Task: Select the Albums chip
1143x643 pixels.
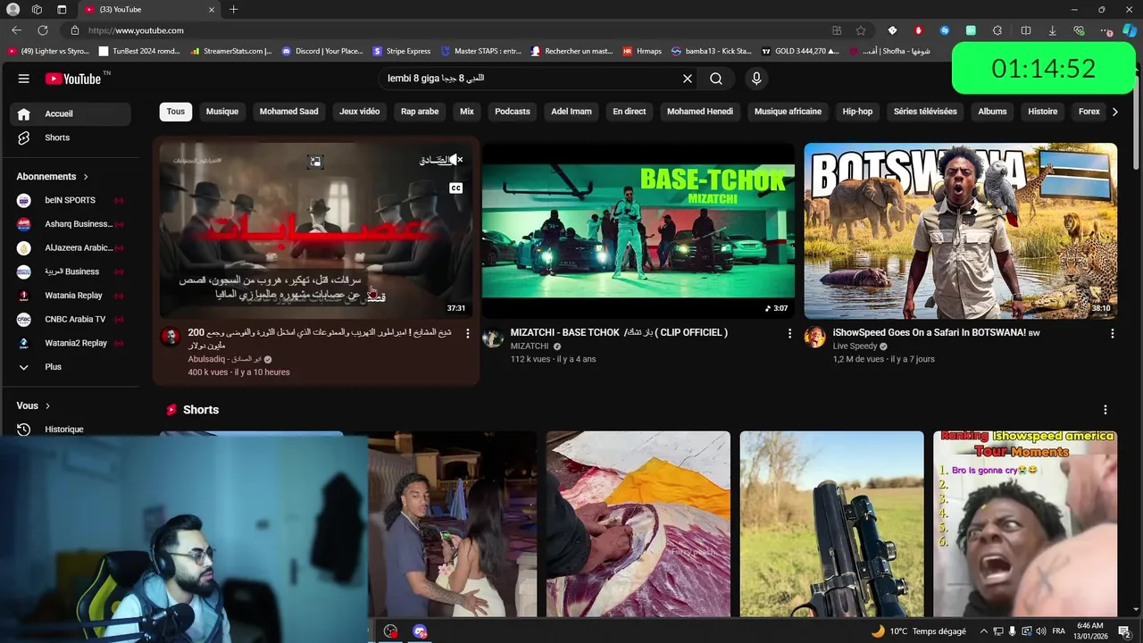Action: [992, 112]
